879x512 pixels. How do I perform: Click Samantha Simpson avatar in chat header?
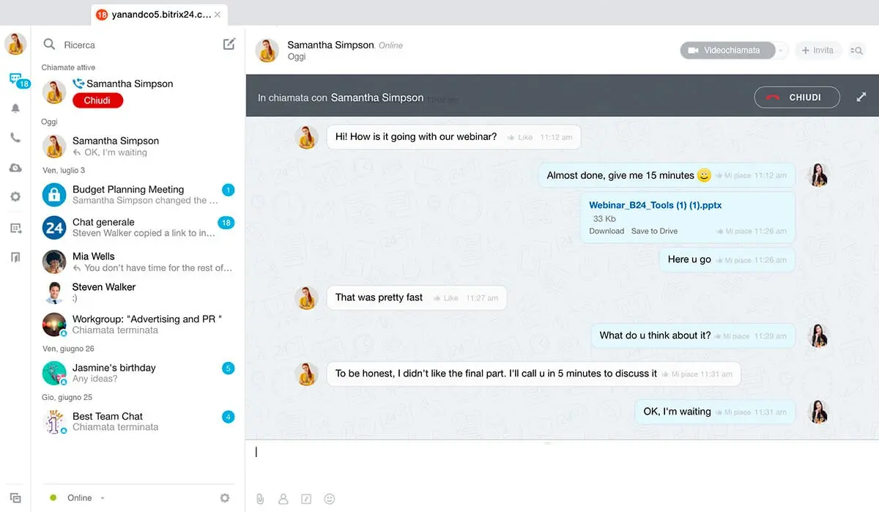coord(267,51)
